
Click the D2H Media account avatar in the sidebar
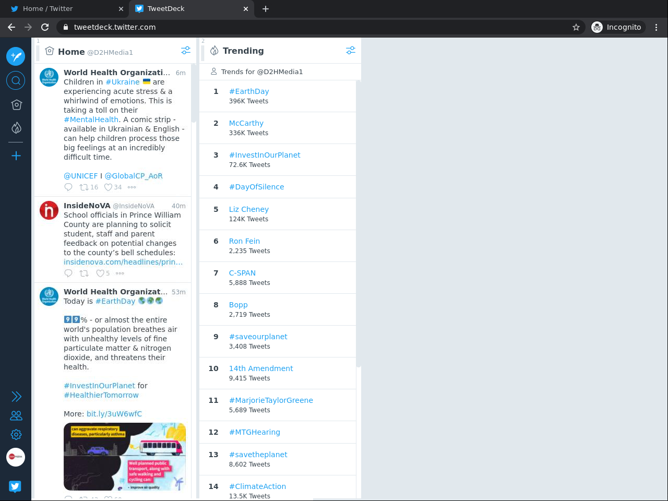point(16,457)
